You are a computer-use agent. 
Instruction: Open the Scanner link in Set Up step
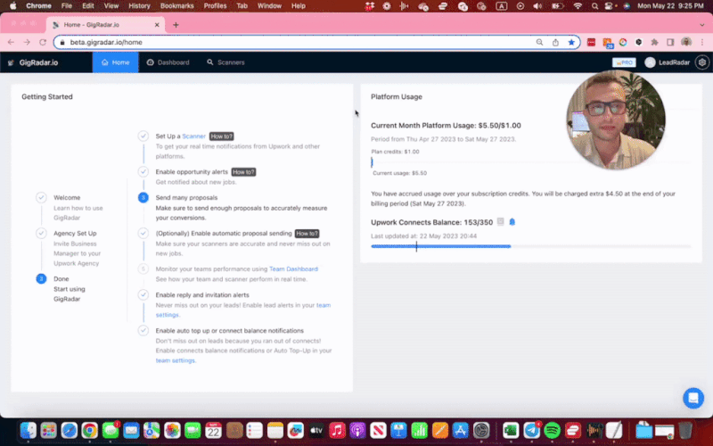point(193,136)
